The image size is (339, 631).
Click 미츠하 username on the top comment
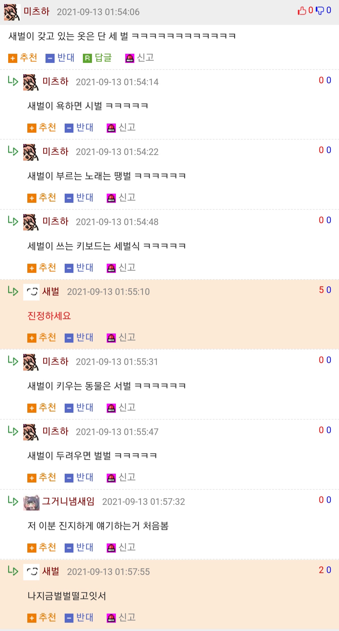coord(37,12)
